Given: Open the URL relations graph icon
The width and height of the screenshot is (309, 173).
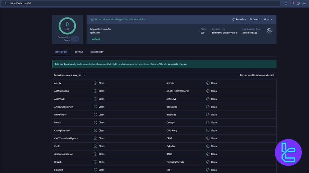Looking at the screenshot, I should 269,31.
